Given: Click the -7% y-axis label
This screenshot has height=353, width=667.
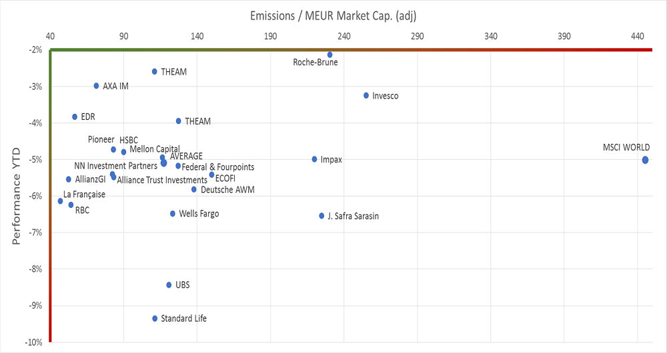Looking at the screenshot, I should pyautogui.click(x=36, y=233).
